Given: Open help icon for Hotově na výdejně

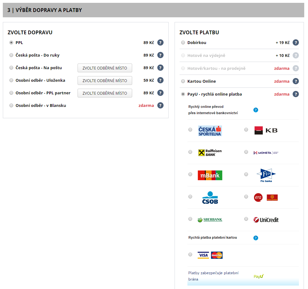Looking at the screenshot, I should 296,55.
